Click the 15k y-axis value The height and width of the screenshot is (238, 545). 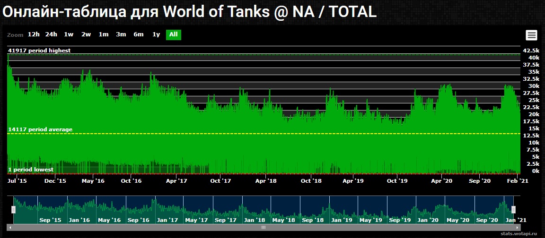[x=534, y=129]
